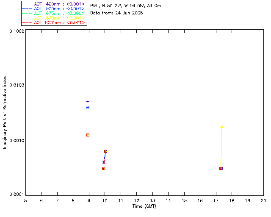Viewport: 271px width, 217px height.
Task: Click the AOT 870nm legend entry
Action: point(53,18)
